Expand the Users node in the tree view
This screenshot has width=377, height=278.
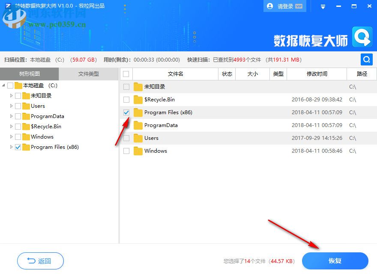[x=10, y=106]
